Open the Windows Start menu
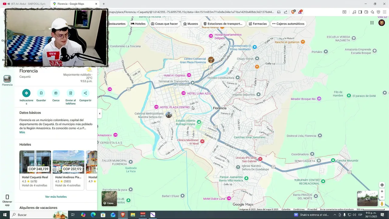The width and height of the screenshot is (389, 219). click(x=5, y=215)
